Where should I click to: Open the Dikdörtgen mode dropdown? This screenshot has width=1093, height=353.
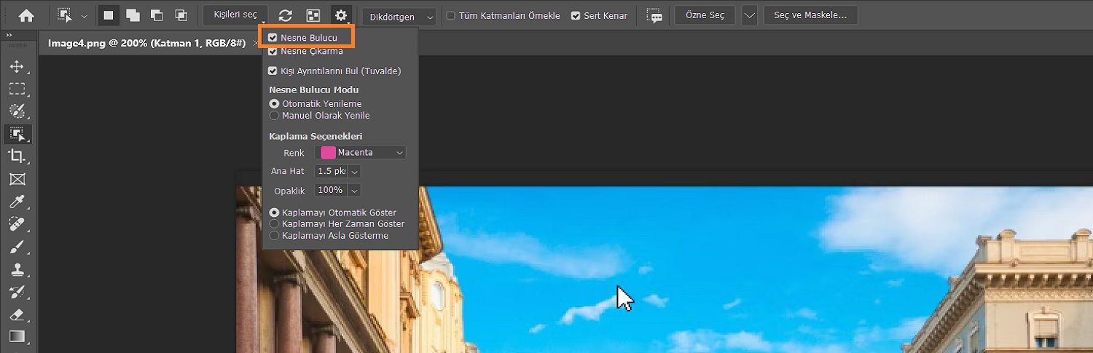[399, 16]
